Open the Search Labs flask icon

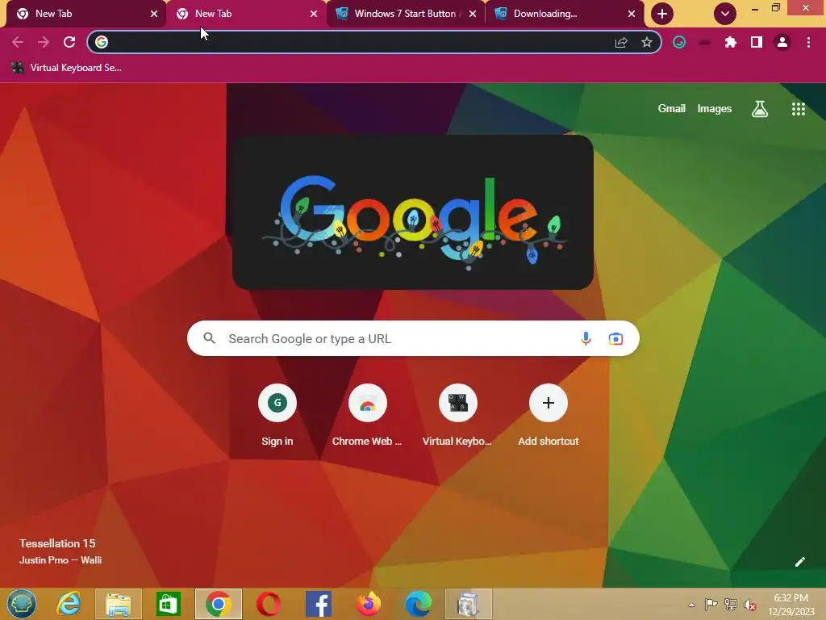(760, 109)
